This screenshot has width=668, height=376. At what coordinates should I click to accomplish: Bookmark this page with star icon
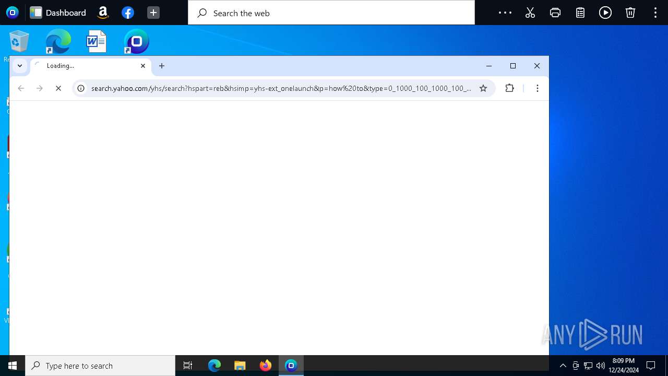pyautogui.click(x=483, y=88)
